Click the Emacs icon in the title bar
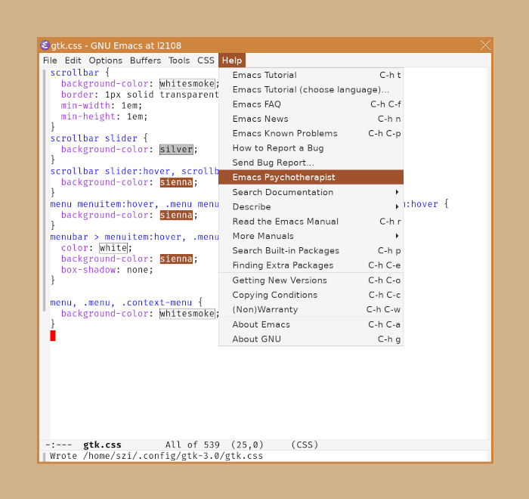529x499 pixels. 45,45
